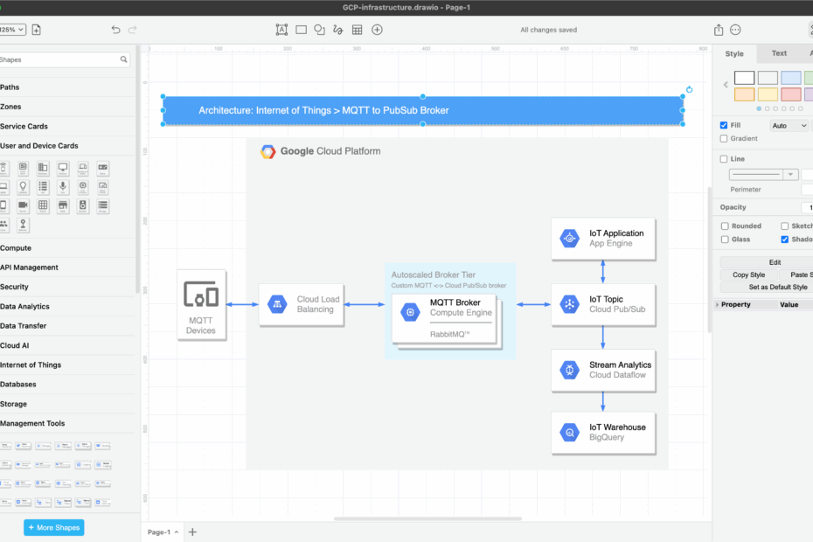This screenshot has width=813, height=542.
Task: Select the MQTT Broker Compute Engine card
Action: (x=444, y=318)
